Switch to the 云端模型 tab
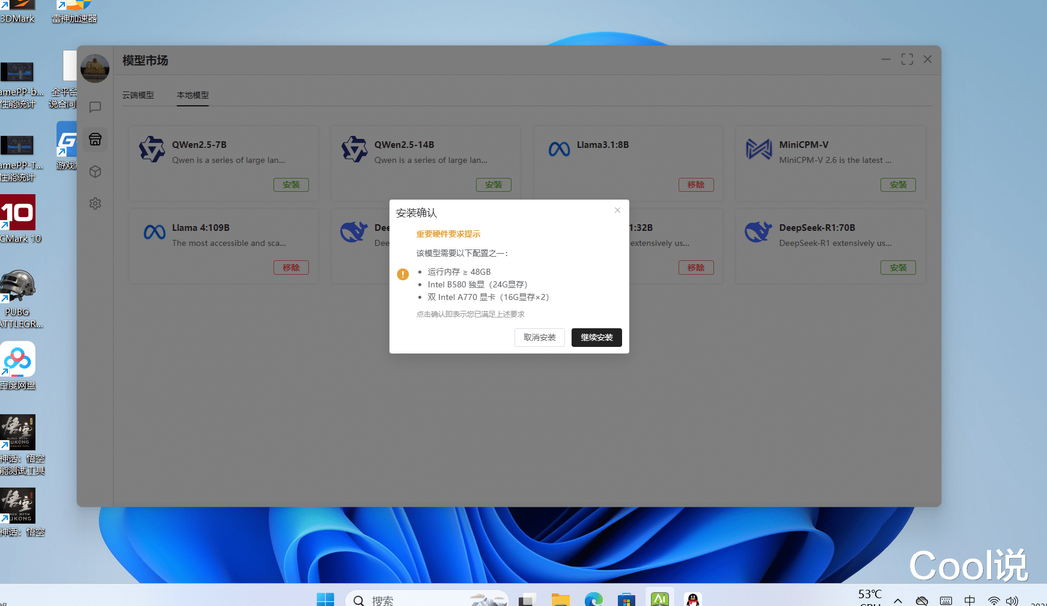The height and width of the screenshot is (606, 1047). tap(138, 95)
